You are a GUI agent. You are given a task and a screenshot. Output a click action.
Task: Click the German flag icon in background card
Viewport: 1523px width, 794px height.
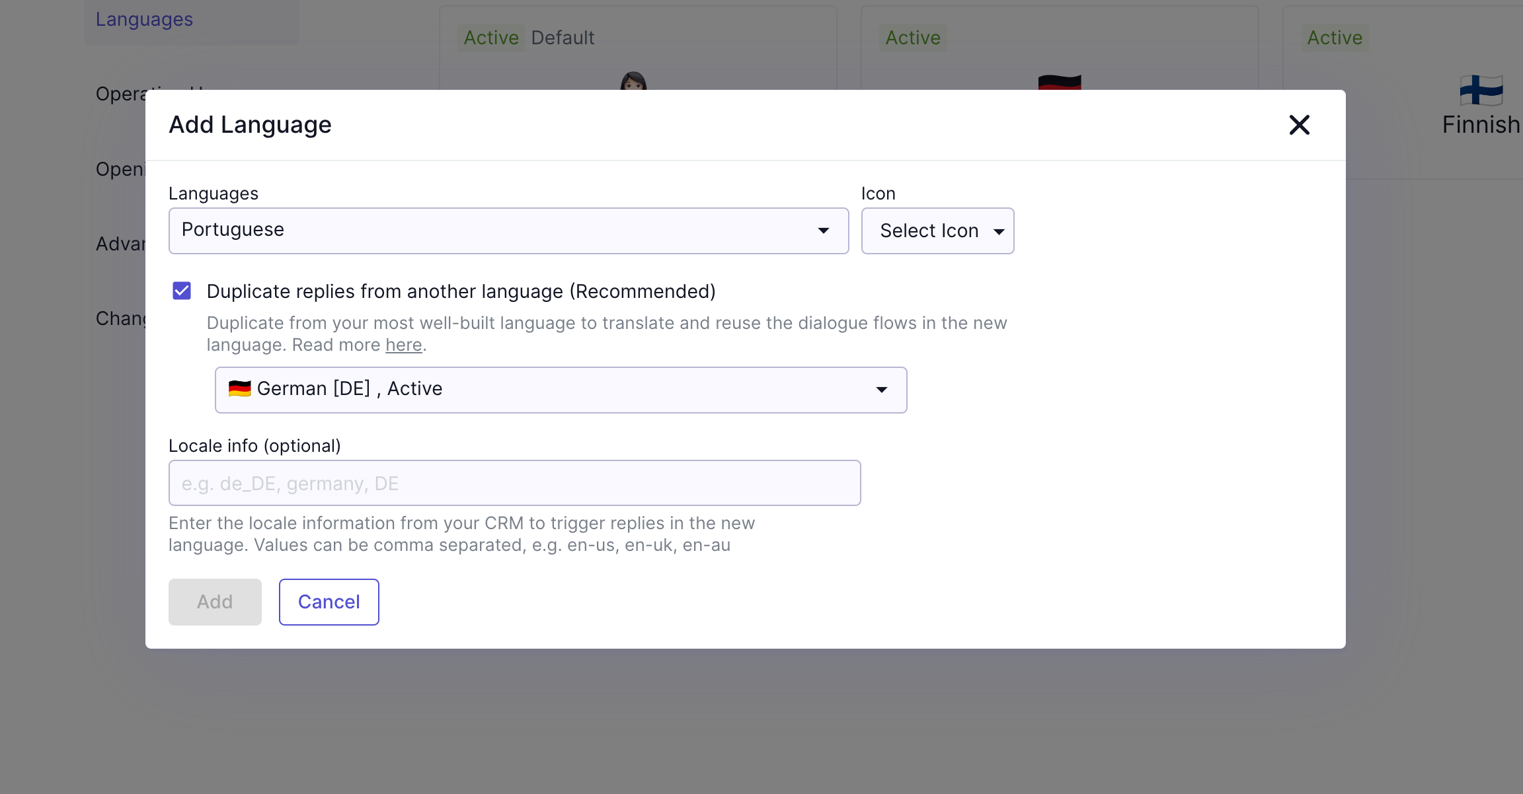[1060, 83]
